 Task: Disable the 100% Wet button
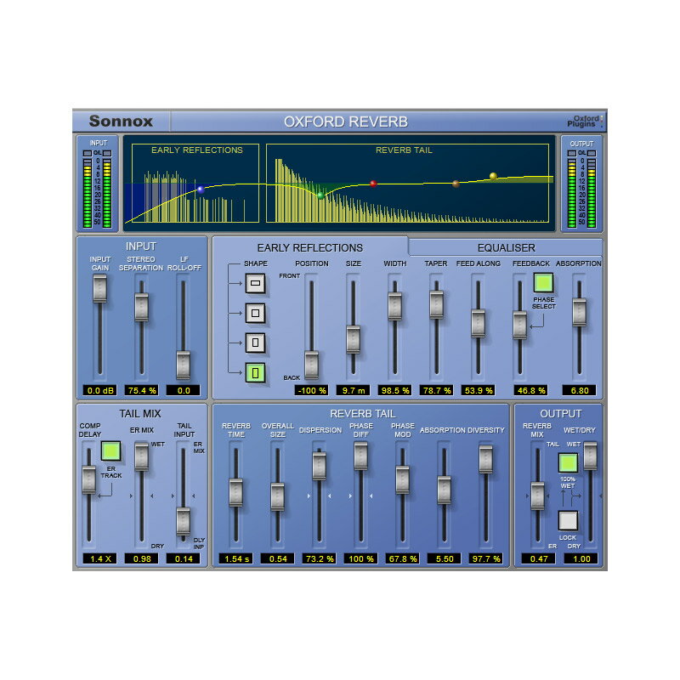click(x=568, y=462)
